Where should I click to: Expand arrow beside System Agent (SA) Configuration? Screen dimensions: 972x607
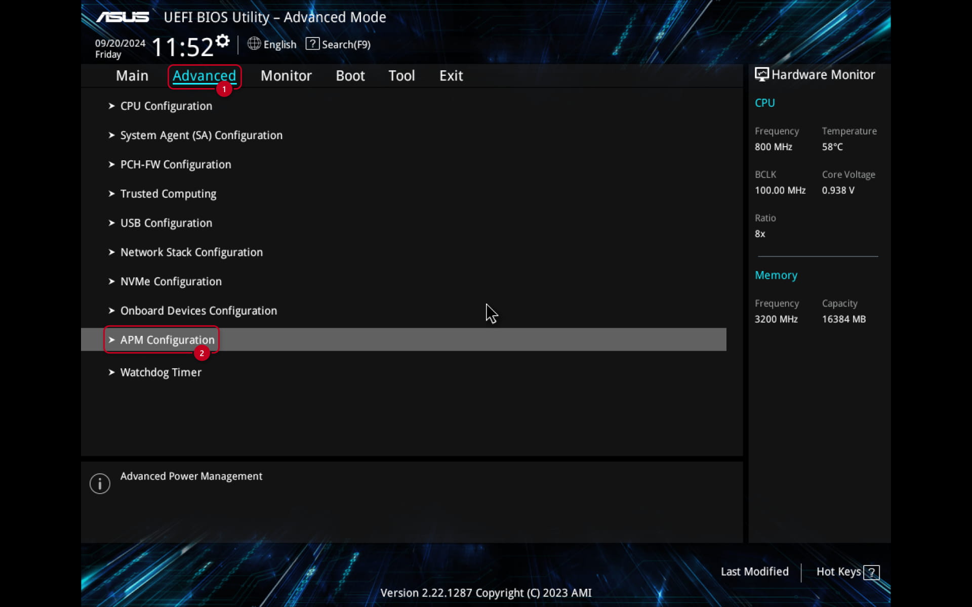click(x=111, y=135)
